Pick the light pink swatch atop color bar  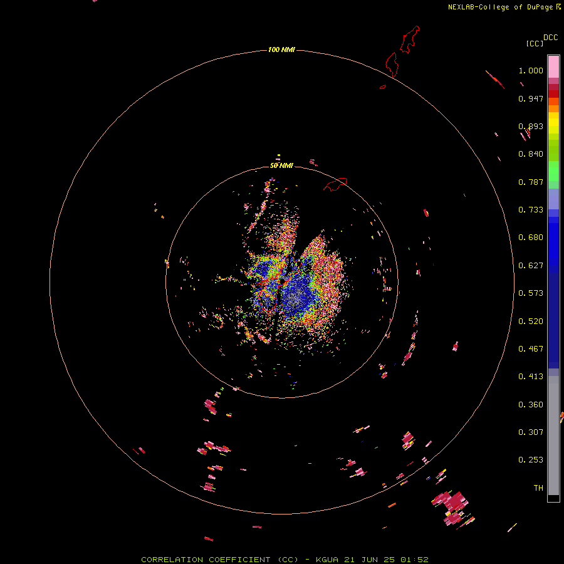click(553, 67)
